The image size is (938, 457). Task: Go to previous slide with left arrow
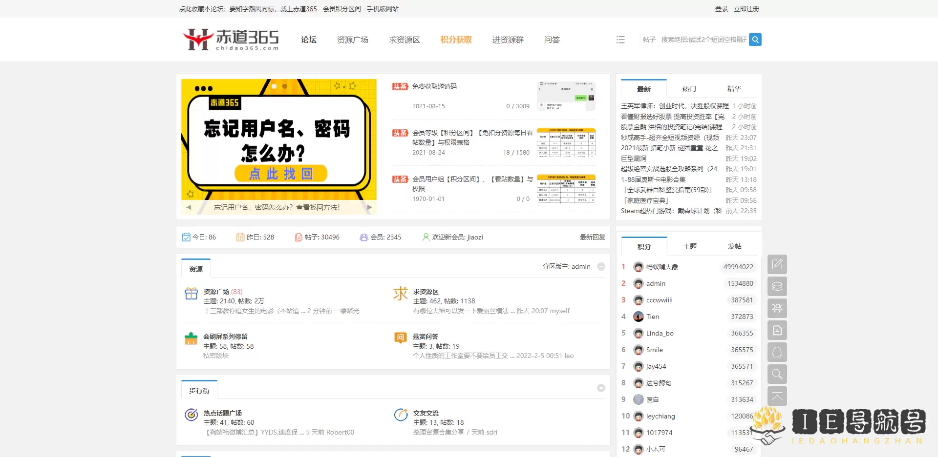pos(189,207)
